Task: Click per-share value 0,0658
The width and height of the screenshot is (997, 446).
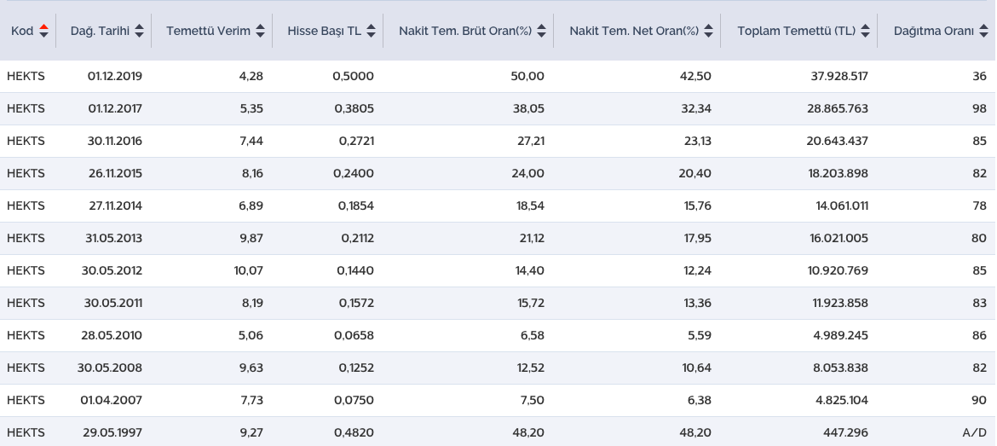Action: [x=354, y=336]
